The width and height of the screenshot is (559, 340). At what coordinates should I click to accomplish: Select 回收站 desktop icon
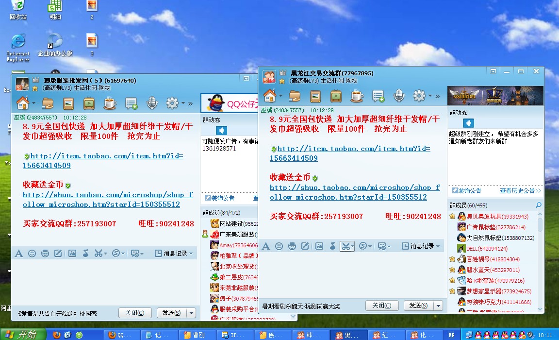point(18,10)
